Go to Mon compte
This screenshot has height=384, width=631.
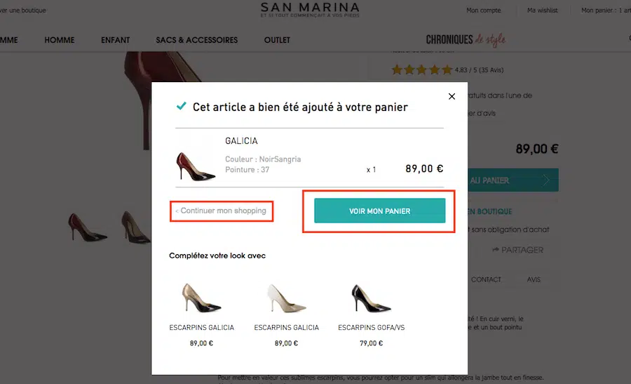coord(484,11)
